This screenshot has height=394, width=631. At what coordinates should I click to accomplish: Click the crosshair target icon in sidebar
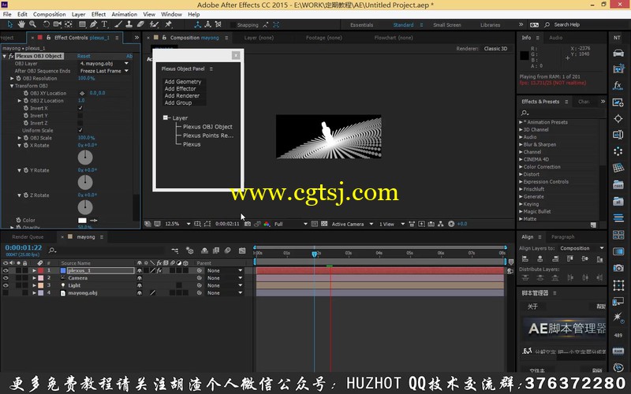618,119
